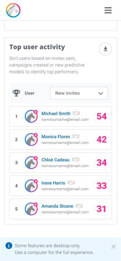Click Michael Smith's unicorn avatar
Image resolution: width=121 pixels, height=261 pixels.
pos(31,116)
